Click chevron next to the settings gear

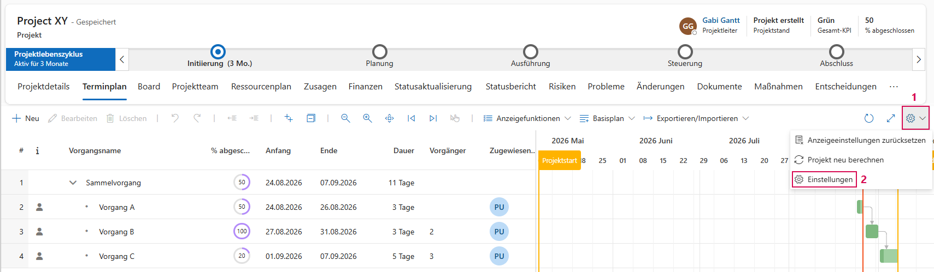click(x=923, y=118)
